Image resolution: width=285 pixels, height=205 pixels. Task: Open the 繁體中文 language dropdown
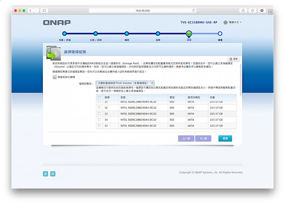tap(235, 22)
